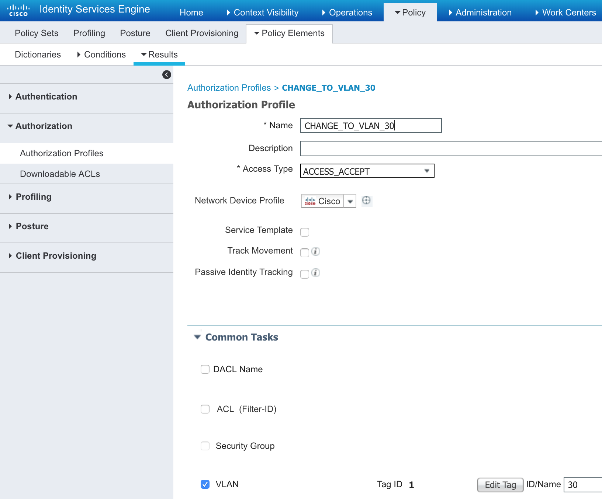Screen dimensions: 602x499
Task: Enable the Service Template checkbox
Action: (x=305, y=232)
